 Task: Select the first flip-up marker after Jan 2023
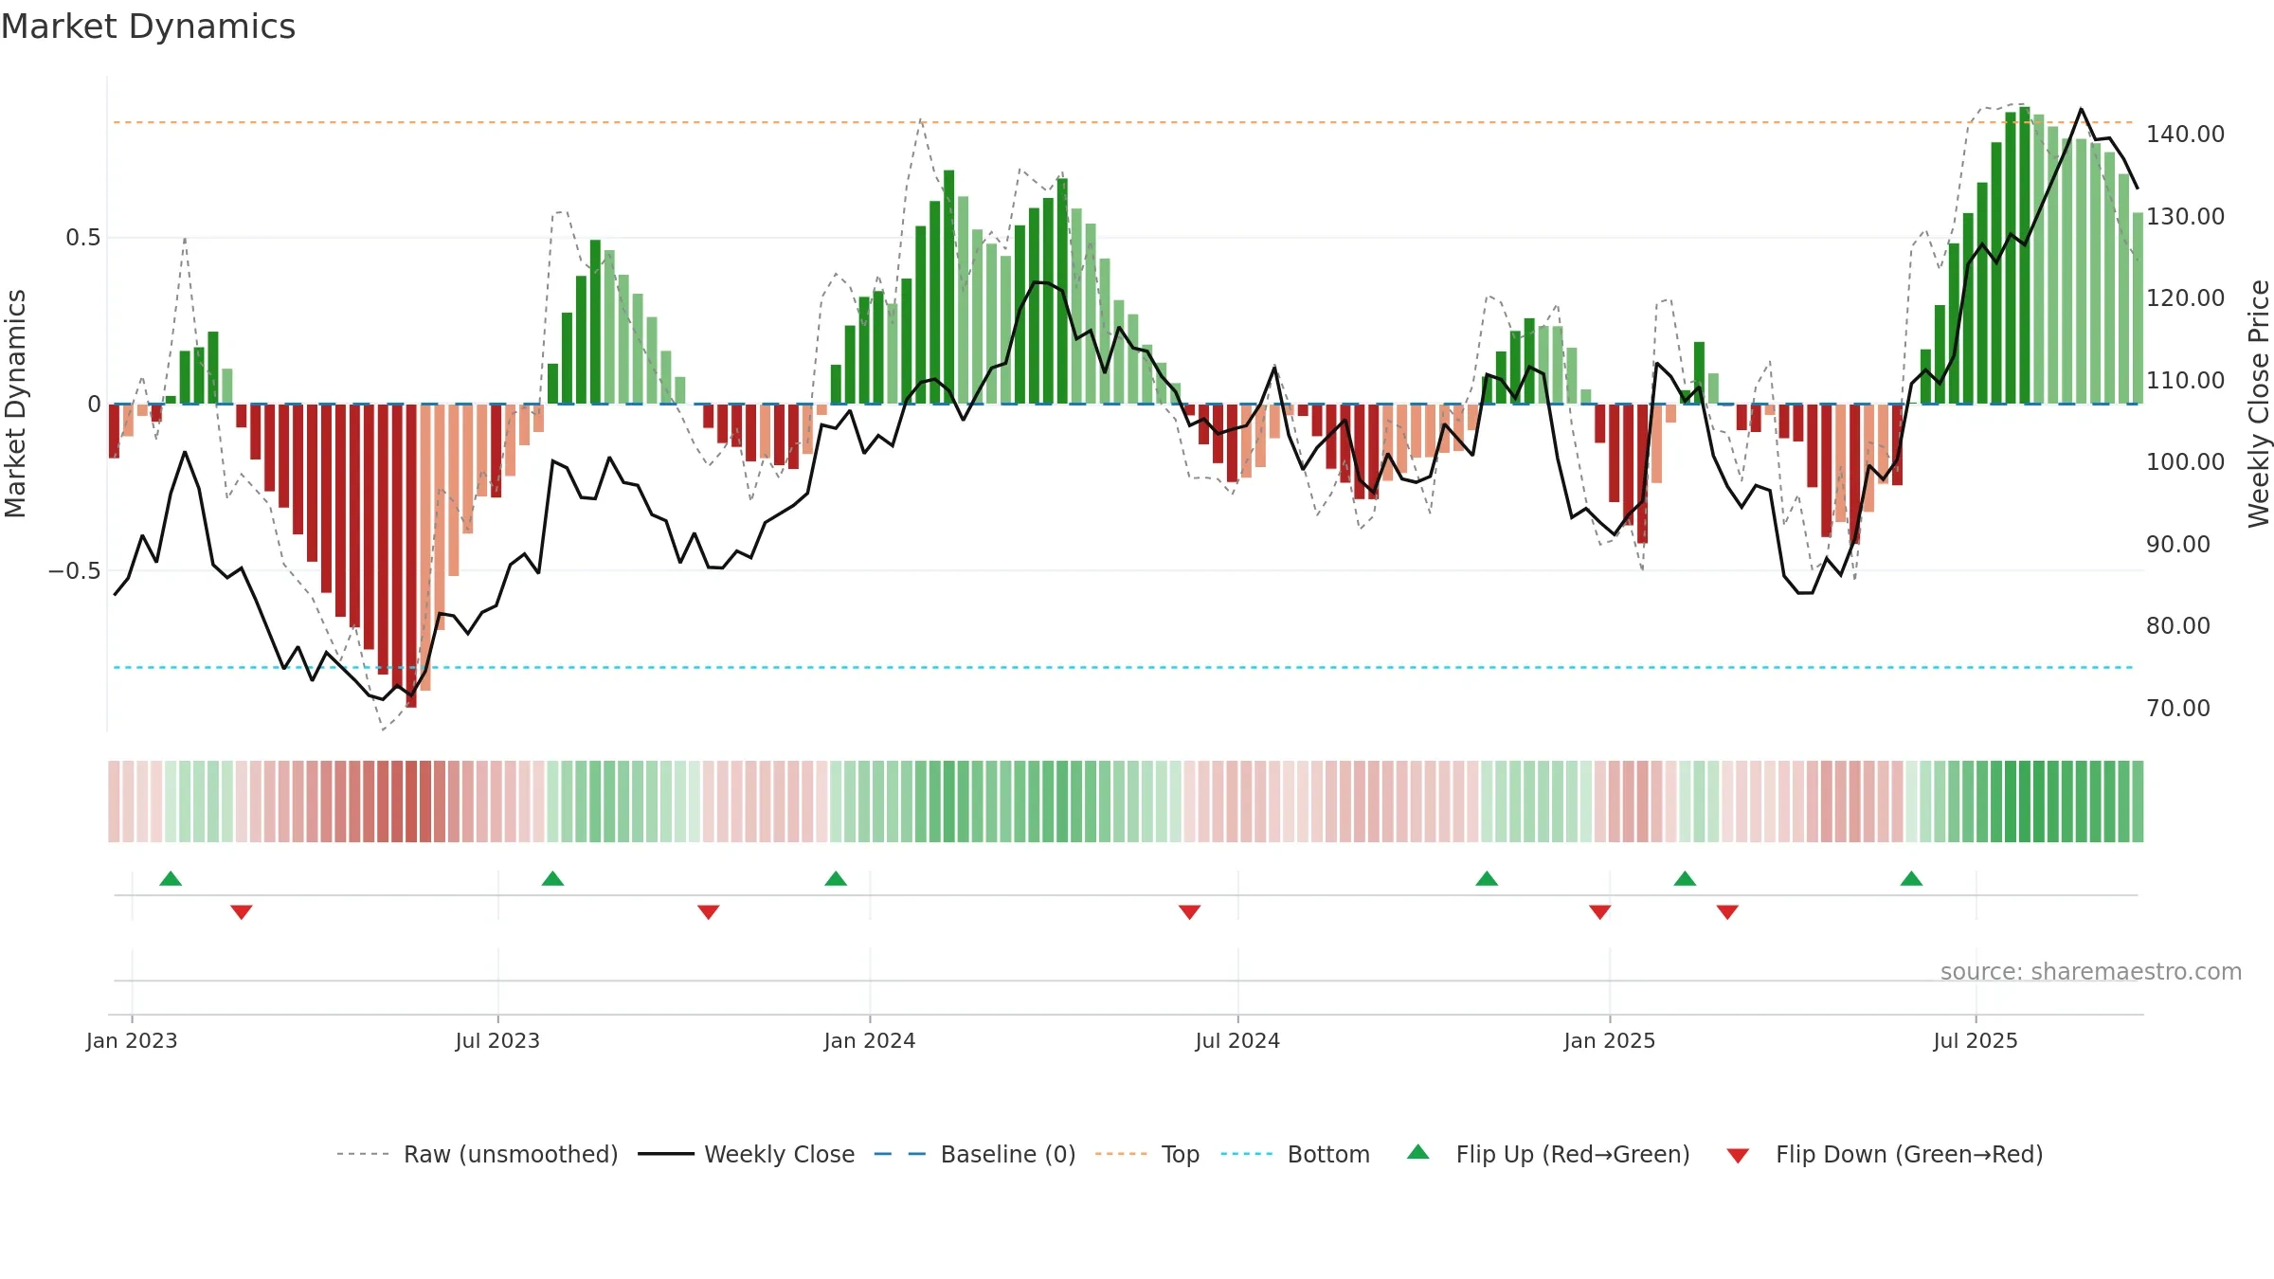pyautogui.click(x=171, y=878)
